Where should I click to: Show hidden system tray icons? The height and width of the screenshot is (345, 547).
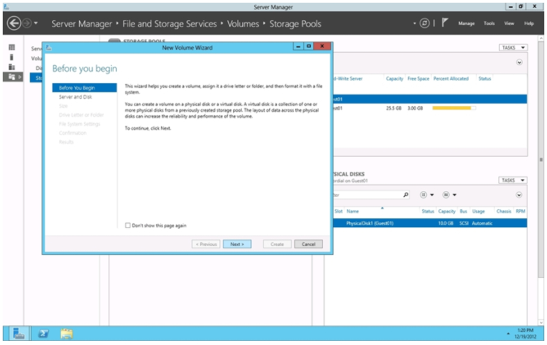click(508, 333)
